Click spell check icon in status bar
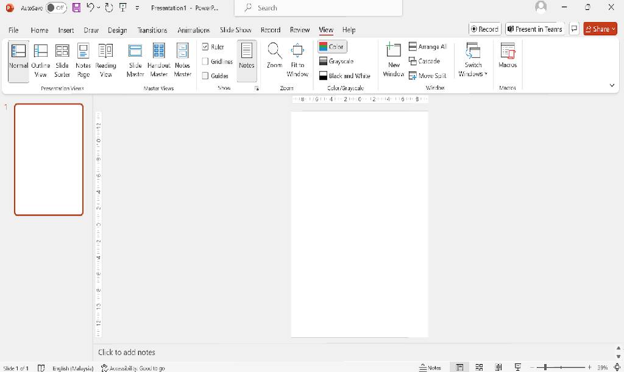The height and width of the screenshot is (372, 624). pyautogui.click(x=41, y=368)
